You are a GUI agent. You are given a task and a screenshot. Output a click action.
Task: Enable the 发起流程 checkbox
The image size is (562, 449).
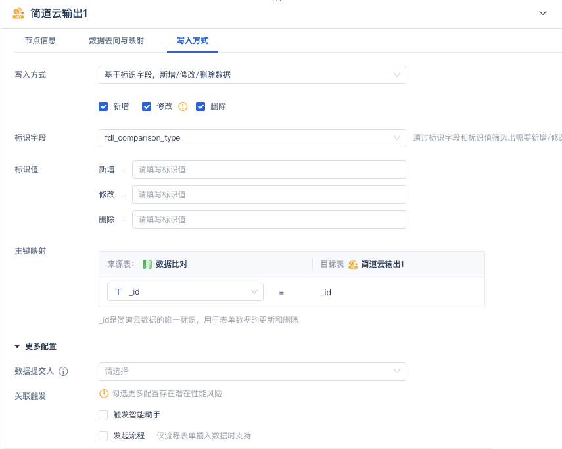[x=103, y=436]
